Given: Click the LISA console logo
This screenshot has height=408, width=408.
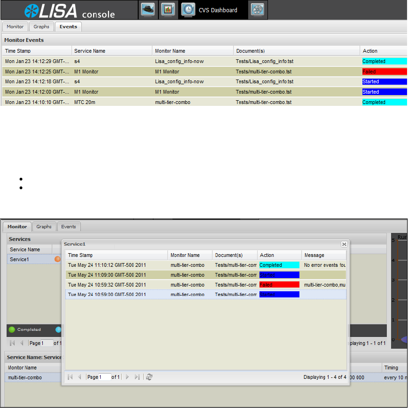Looking at the screenshot, I should point(70,11).
